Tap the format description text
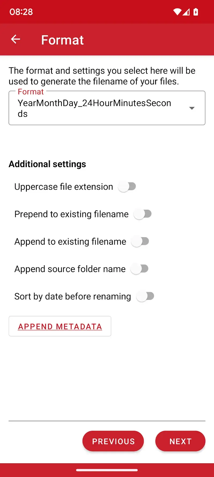The height and width of the screenshot is (477, 214). (x=102, y=76)
